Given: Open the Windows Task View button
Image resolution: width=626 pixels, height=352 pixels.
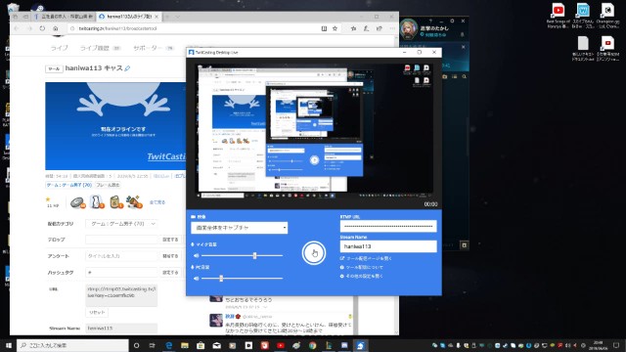Looking at the screenshot, I should [153, 345].
